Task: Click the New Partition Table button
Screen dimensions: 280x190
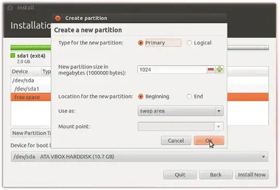Action: [x=31, y=133]
